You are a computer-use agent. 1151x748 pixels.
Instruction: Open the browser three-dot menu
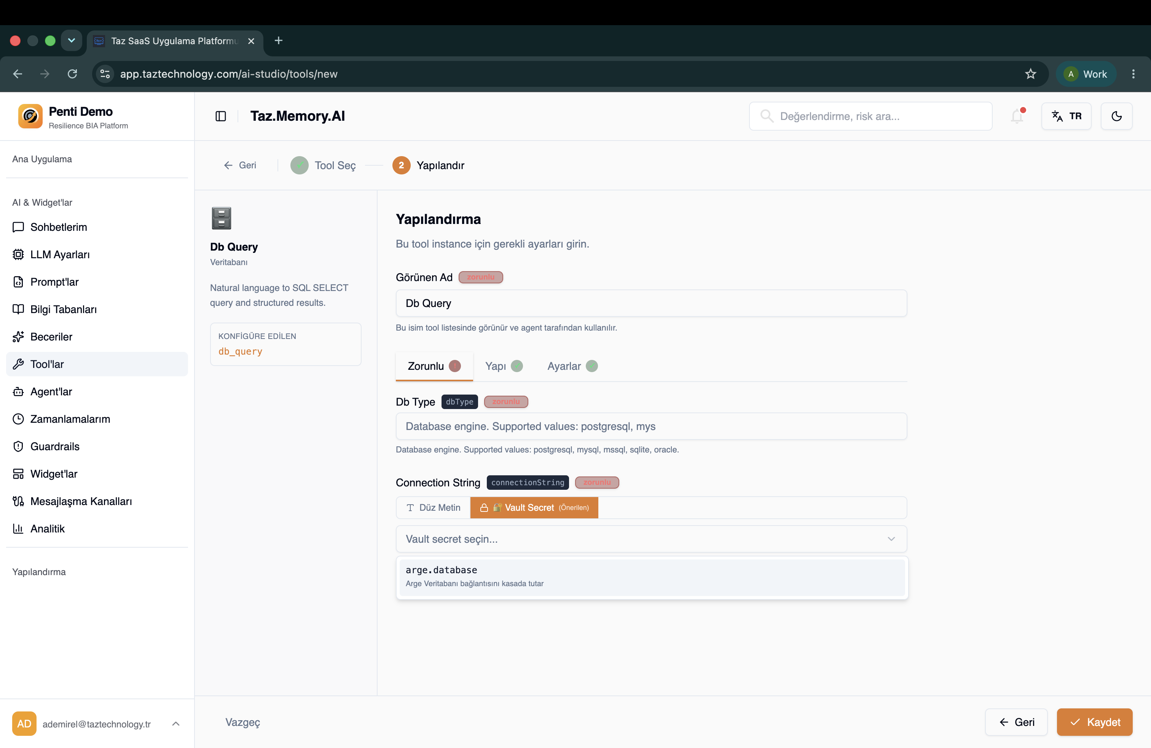[x=1133, y=74]
